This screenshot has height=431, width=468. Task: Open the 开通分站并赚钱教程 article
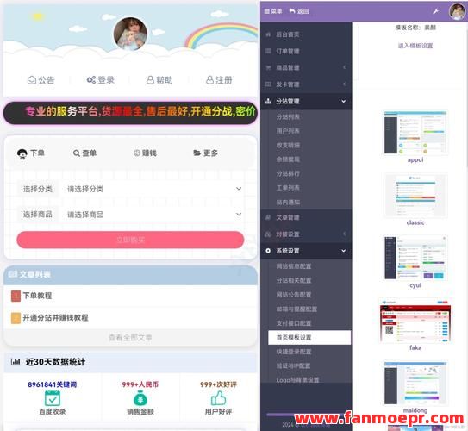(x=55, y=318)
